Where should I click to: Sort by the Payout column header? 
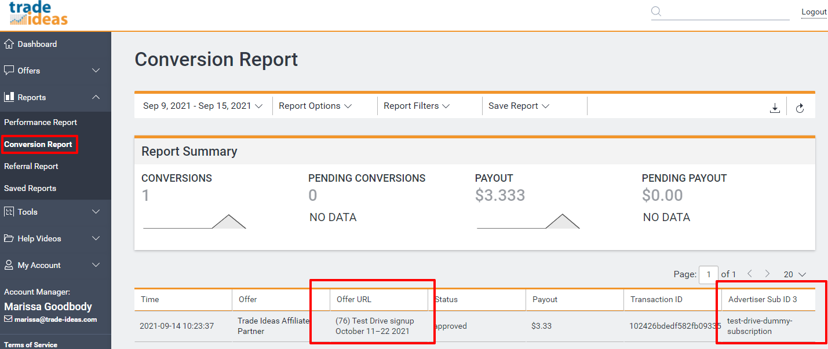tap(575, 299)
